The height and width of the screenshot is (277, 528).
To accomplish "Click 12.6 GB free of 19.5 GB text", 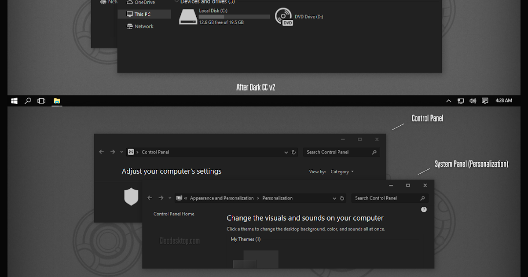I will pos(221,22).
